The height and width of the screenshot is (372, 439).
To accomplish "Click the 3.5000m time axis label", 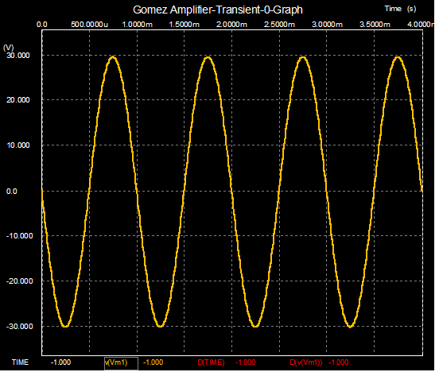I will 375,25.
